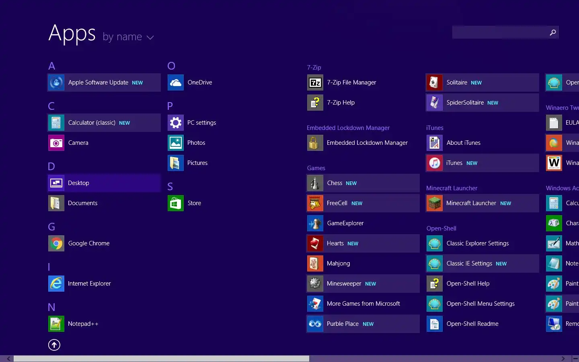This screenshot has width=579, height=362.
Task: Launch Purble Place icon
Action: tap(315, 324)
